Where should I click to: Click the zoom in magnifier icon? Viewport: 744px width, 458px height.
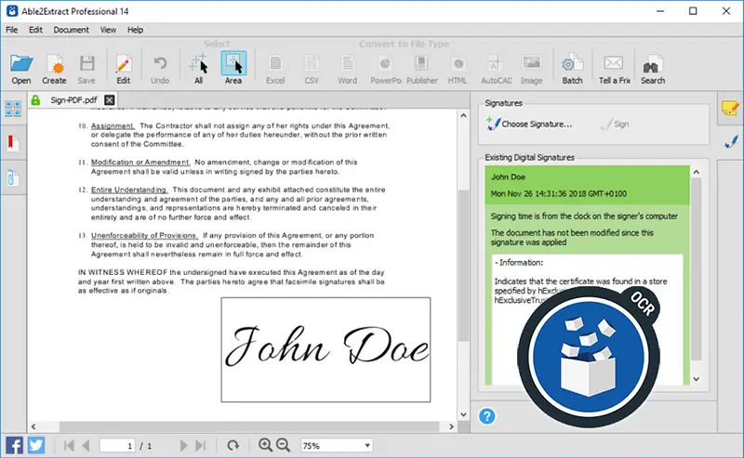[265, 445]
